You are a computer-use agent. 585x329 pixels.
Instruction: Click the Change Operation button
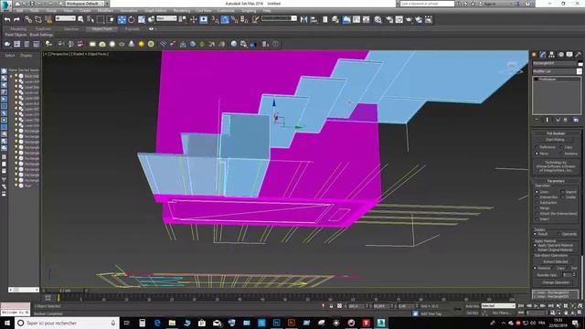tap(555, 282)
